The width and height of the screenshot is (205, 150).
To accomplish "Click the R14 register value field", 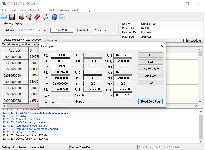I will 123,55.
